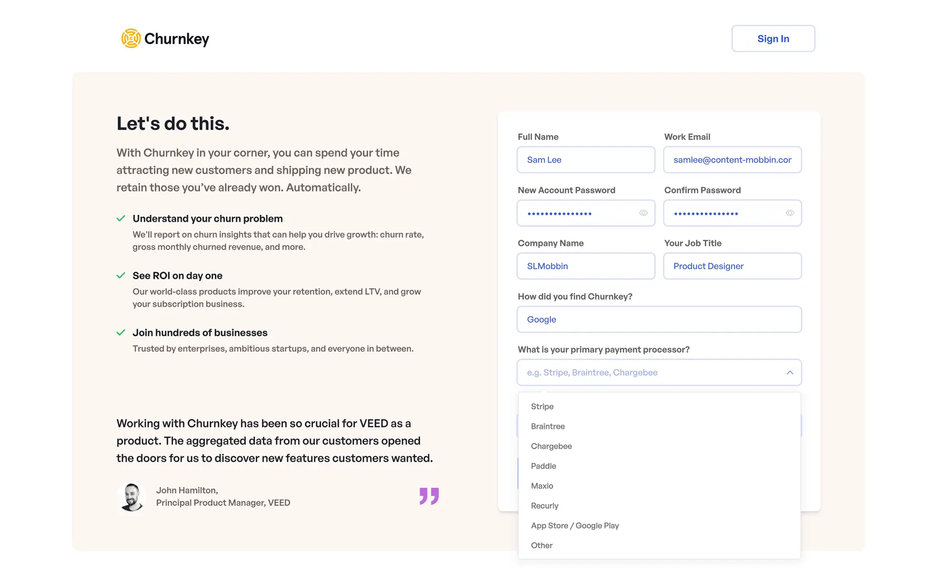Focus the Work Email field
This screenshot has width=937, height=586.
(732, 160)
